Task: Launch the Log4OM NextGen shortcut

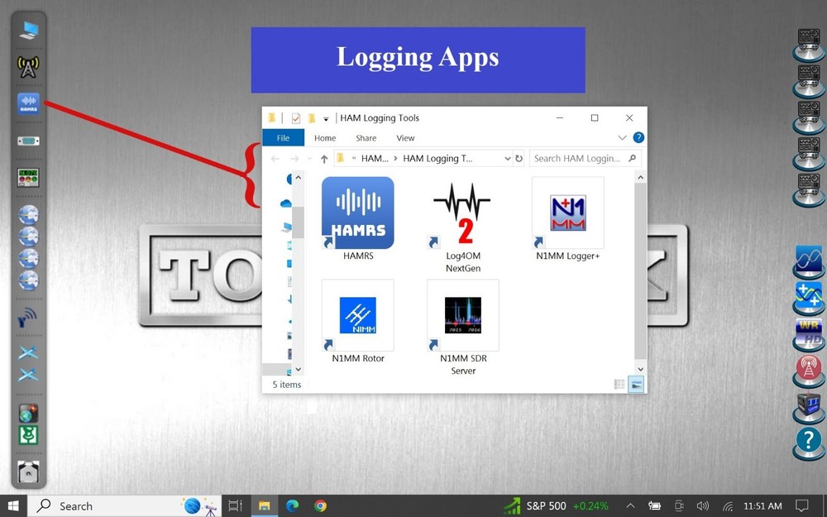Action: (462, 213)
